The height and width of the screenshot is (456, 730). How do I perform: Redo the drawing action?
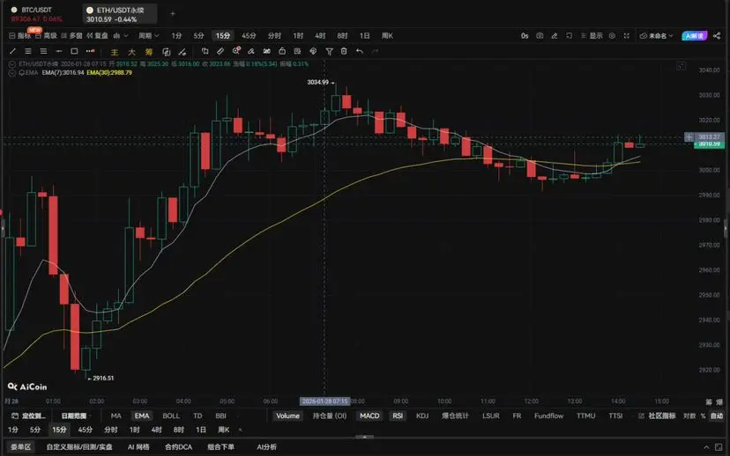point(376,51)
